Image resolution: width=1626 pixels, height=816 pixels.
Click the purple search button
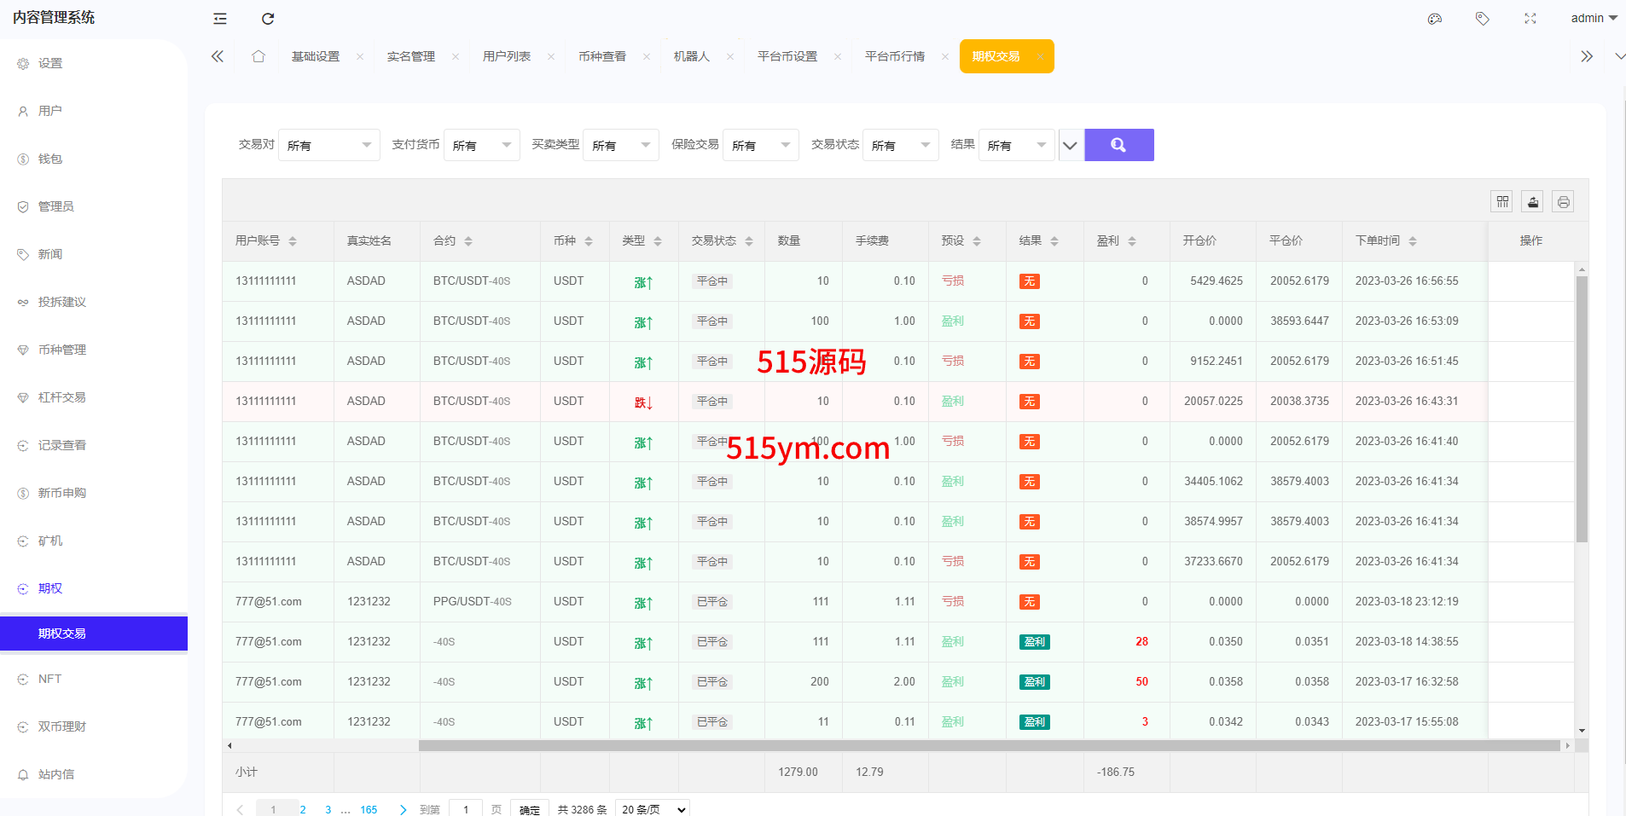1118,145
